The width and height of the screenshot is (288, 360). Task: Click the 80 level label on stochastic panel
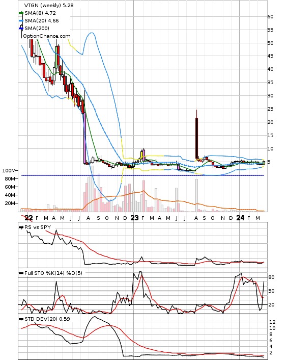pos(271,277)
